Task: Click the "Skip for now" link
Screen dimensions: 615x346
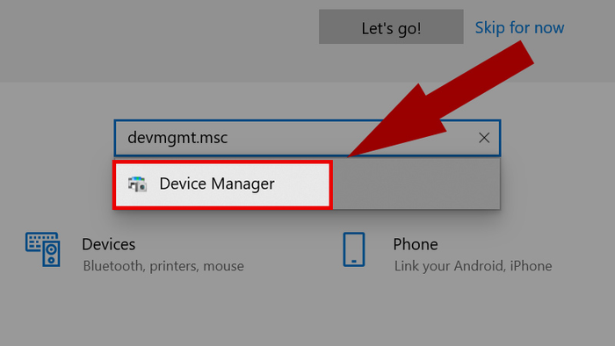Action: tap(520, 28)
